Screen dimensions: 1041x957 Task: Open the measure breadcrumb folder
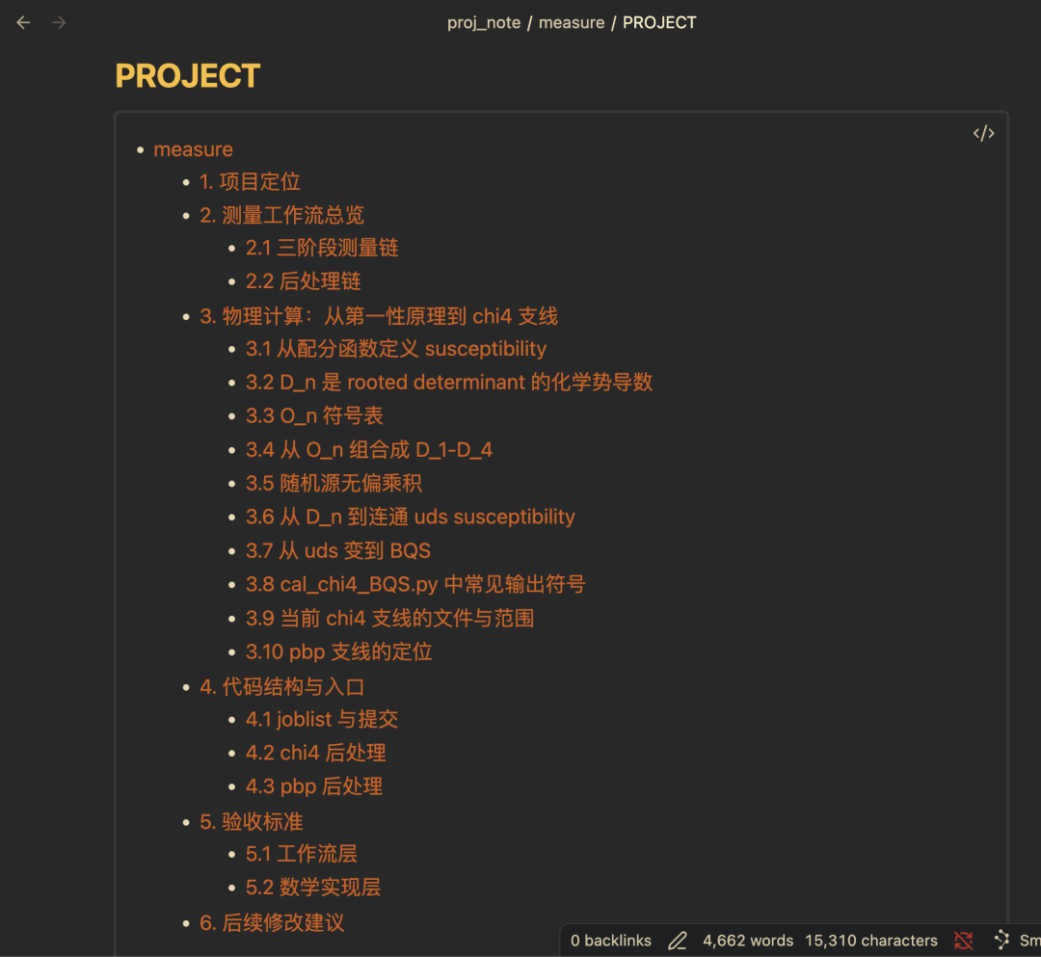pos(571,22)
